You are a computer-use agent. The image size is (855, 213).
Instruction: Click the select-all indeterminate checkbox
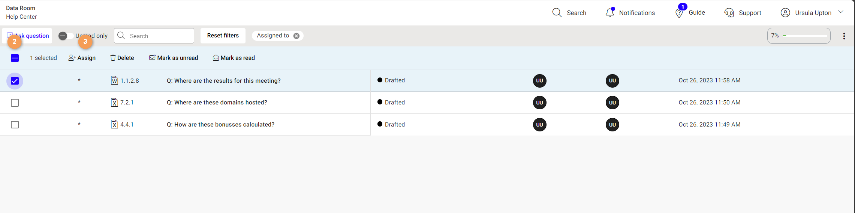coord(15,58)
